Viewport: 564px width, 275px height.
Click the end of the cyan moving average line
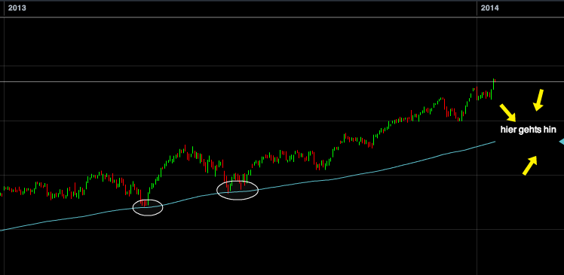coord(495,142)
